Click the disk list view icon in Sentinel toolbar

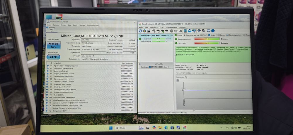coord(149,31)
